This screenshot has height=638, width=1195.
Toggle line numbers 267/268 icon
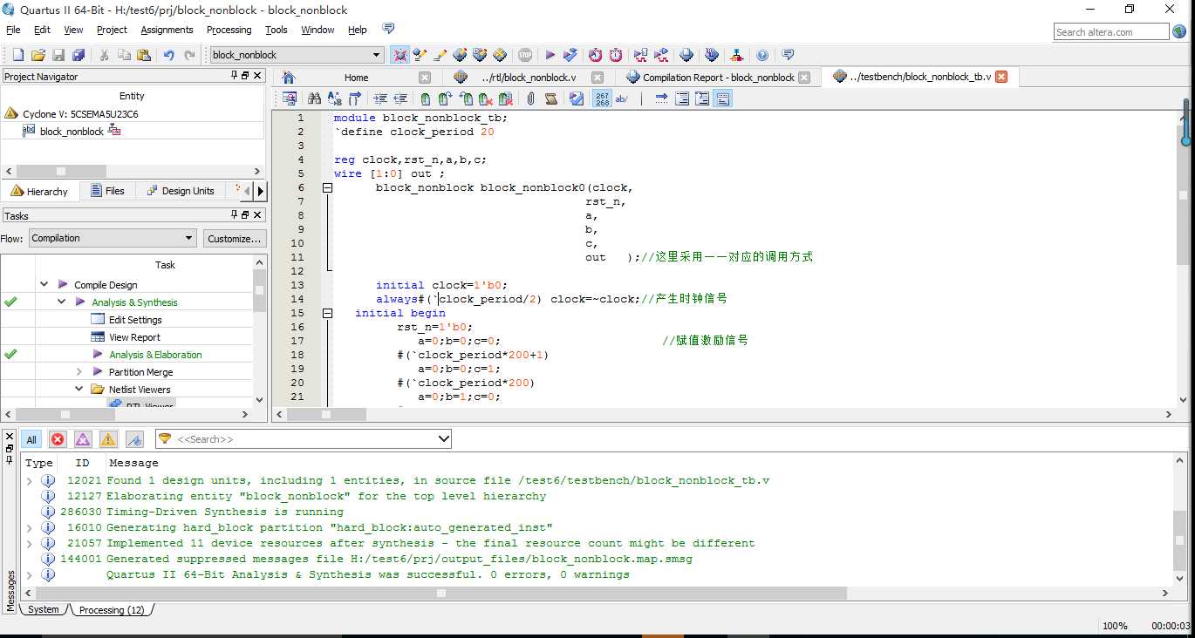(602, 98)
